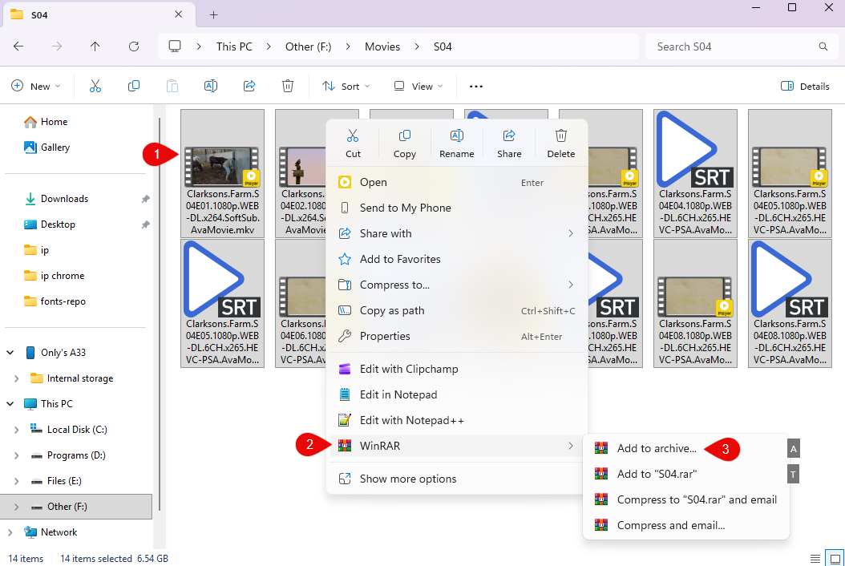Select Add to archive... in WinRAR submenu
The height and width of the screenshot is (566, 845).
click(x=657, y=448)
